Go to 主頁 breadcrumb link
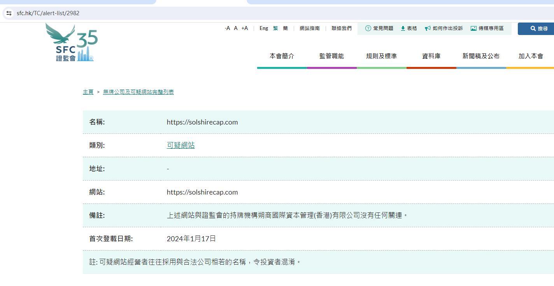The height and width of the screenshot is (286, 554). point(88,92)
